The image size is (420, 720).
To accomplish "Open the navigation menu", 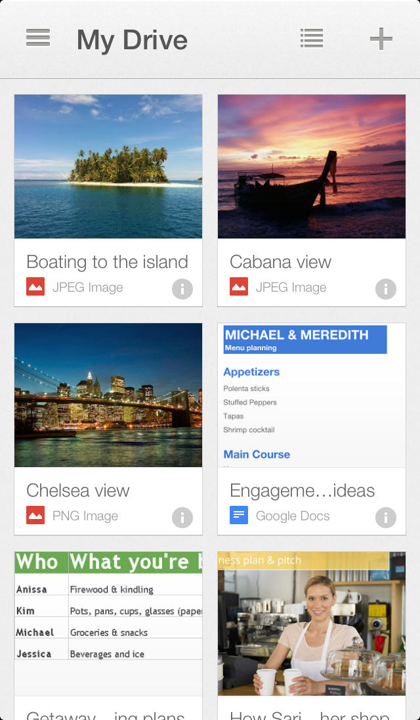I will (x=37, y=38).
